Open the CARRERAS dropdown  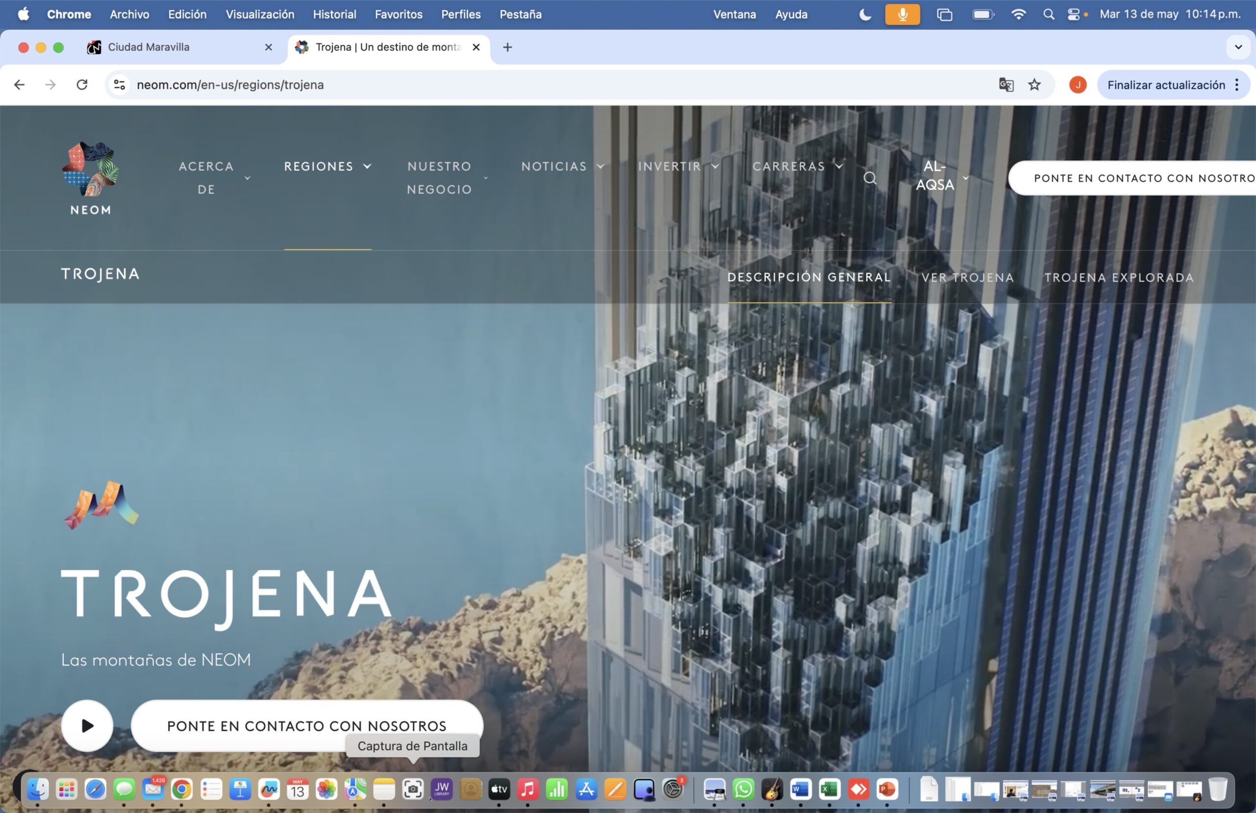[x=797, y=167]
